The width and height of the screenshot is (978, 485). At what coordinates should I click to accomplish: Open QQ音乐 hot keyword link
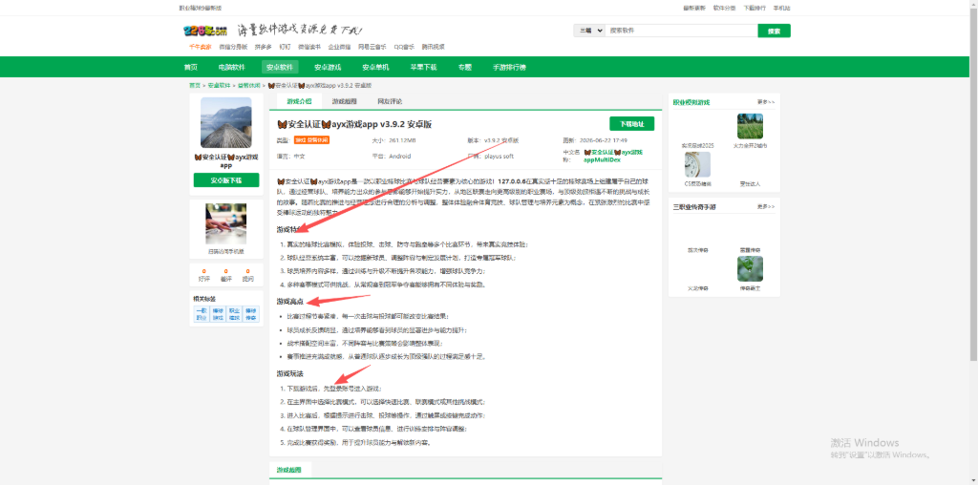coord(404,47)
